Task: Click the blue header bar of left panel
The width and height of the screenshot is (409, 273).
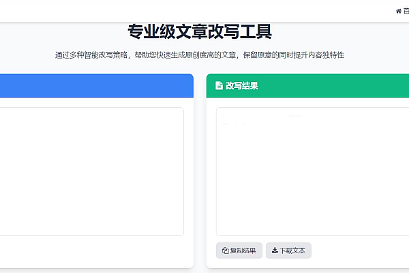Action: 95,86
